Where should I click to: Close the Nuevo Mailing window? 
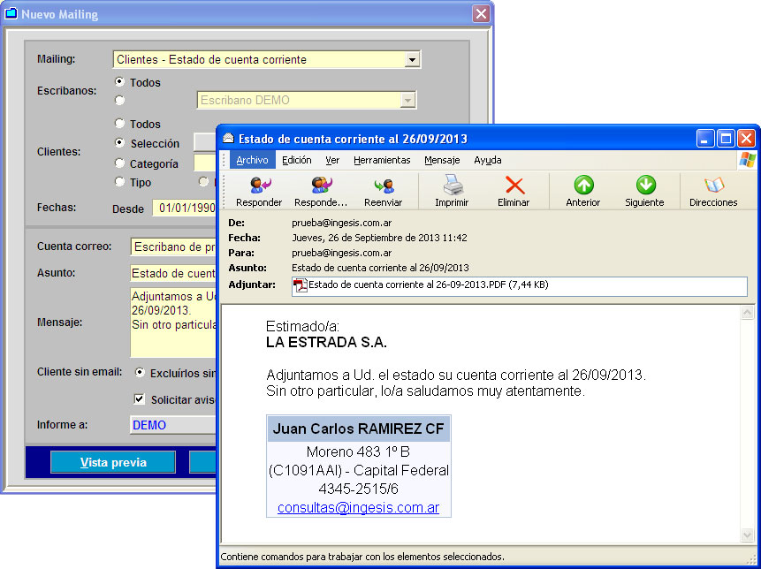click(481, 13)
